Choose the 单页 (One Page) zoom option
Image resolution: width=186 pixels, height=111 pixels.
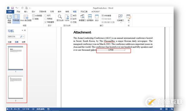[x=73, y=15]
